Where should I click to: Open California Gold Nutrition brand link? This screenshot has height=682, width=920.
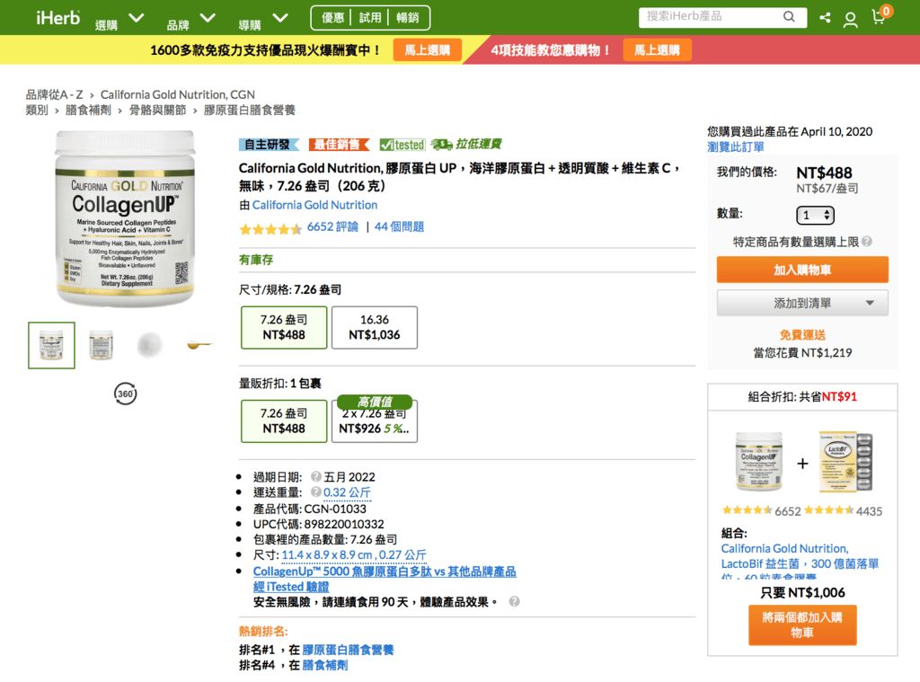click(x=314, y=205)
